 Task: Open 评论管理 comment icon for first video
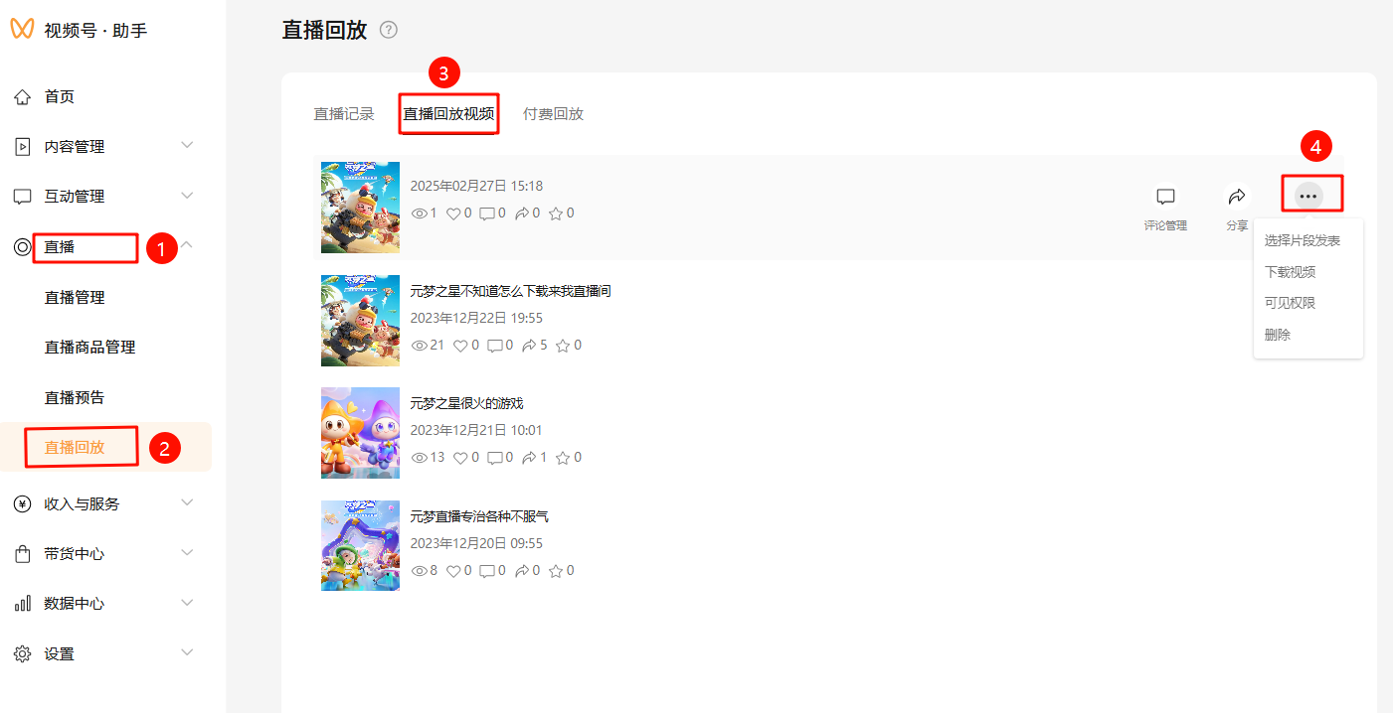pyautogui.click(x=1165, y=197)
